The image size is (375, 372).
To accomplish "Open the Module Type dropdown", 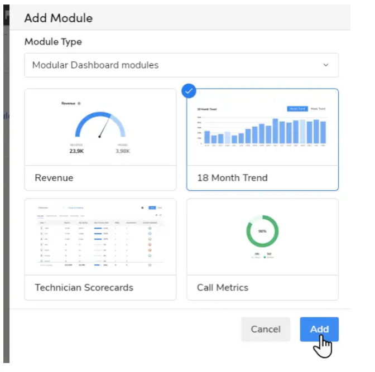I will pos(181,65).
